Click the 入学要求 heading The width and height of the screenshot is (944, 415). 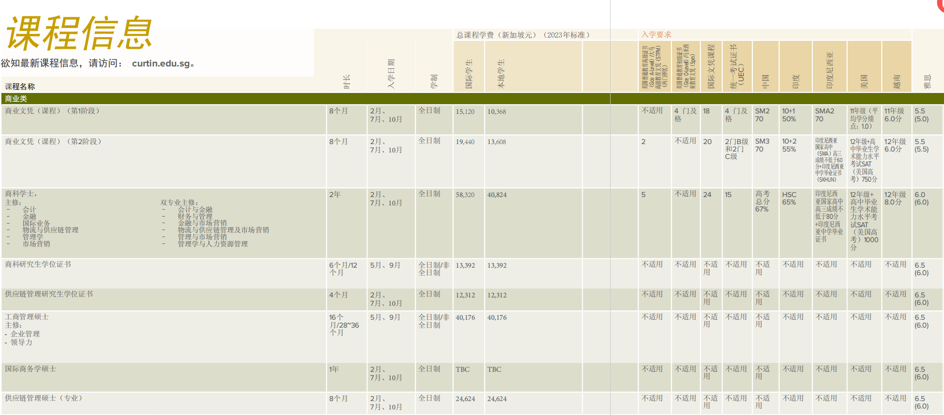pos(656,34)
